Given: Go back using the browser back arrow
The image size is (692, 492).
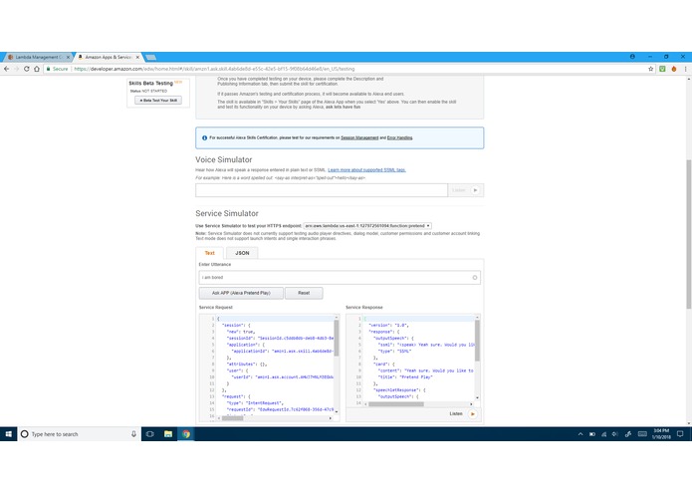Looking at the screenshot, I should click(x=6, y=69).
